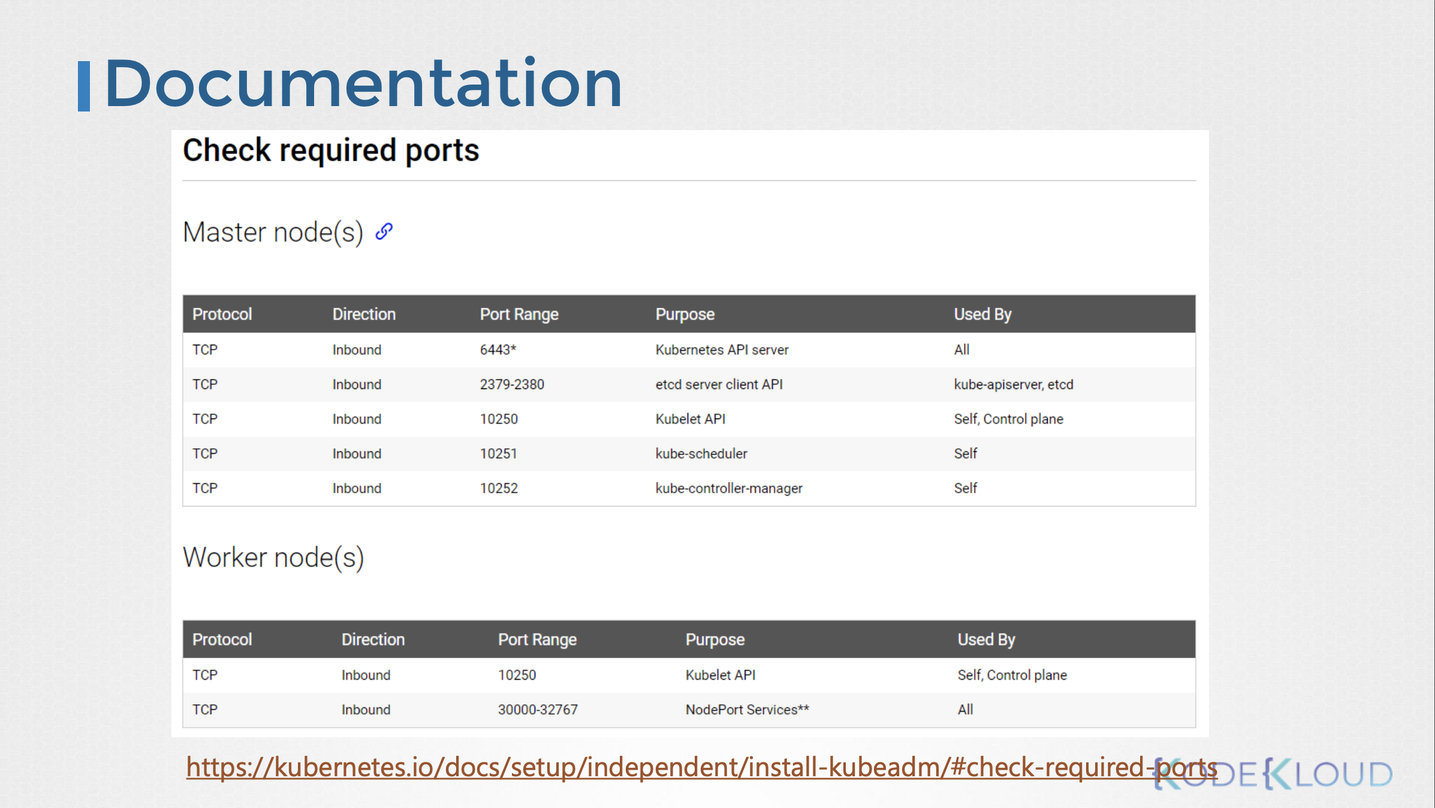Click Inbound in the 30000-32767 row
1435x808 pixels.
click(x=366, y=710)
